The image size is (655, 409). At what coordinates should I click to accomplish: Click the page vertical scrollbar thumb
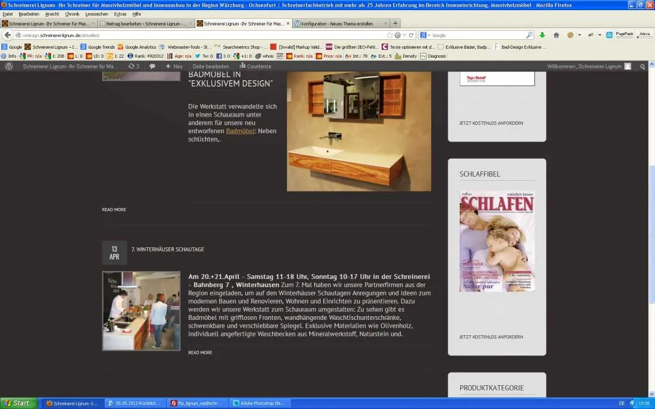tap(651, 234)
